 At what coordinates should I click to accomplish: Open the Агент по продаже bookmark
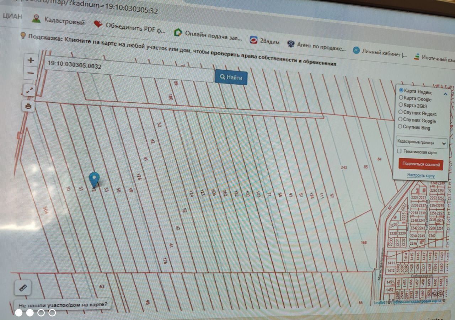tap(316, 46)
